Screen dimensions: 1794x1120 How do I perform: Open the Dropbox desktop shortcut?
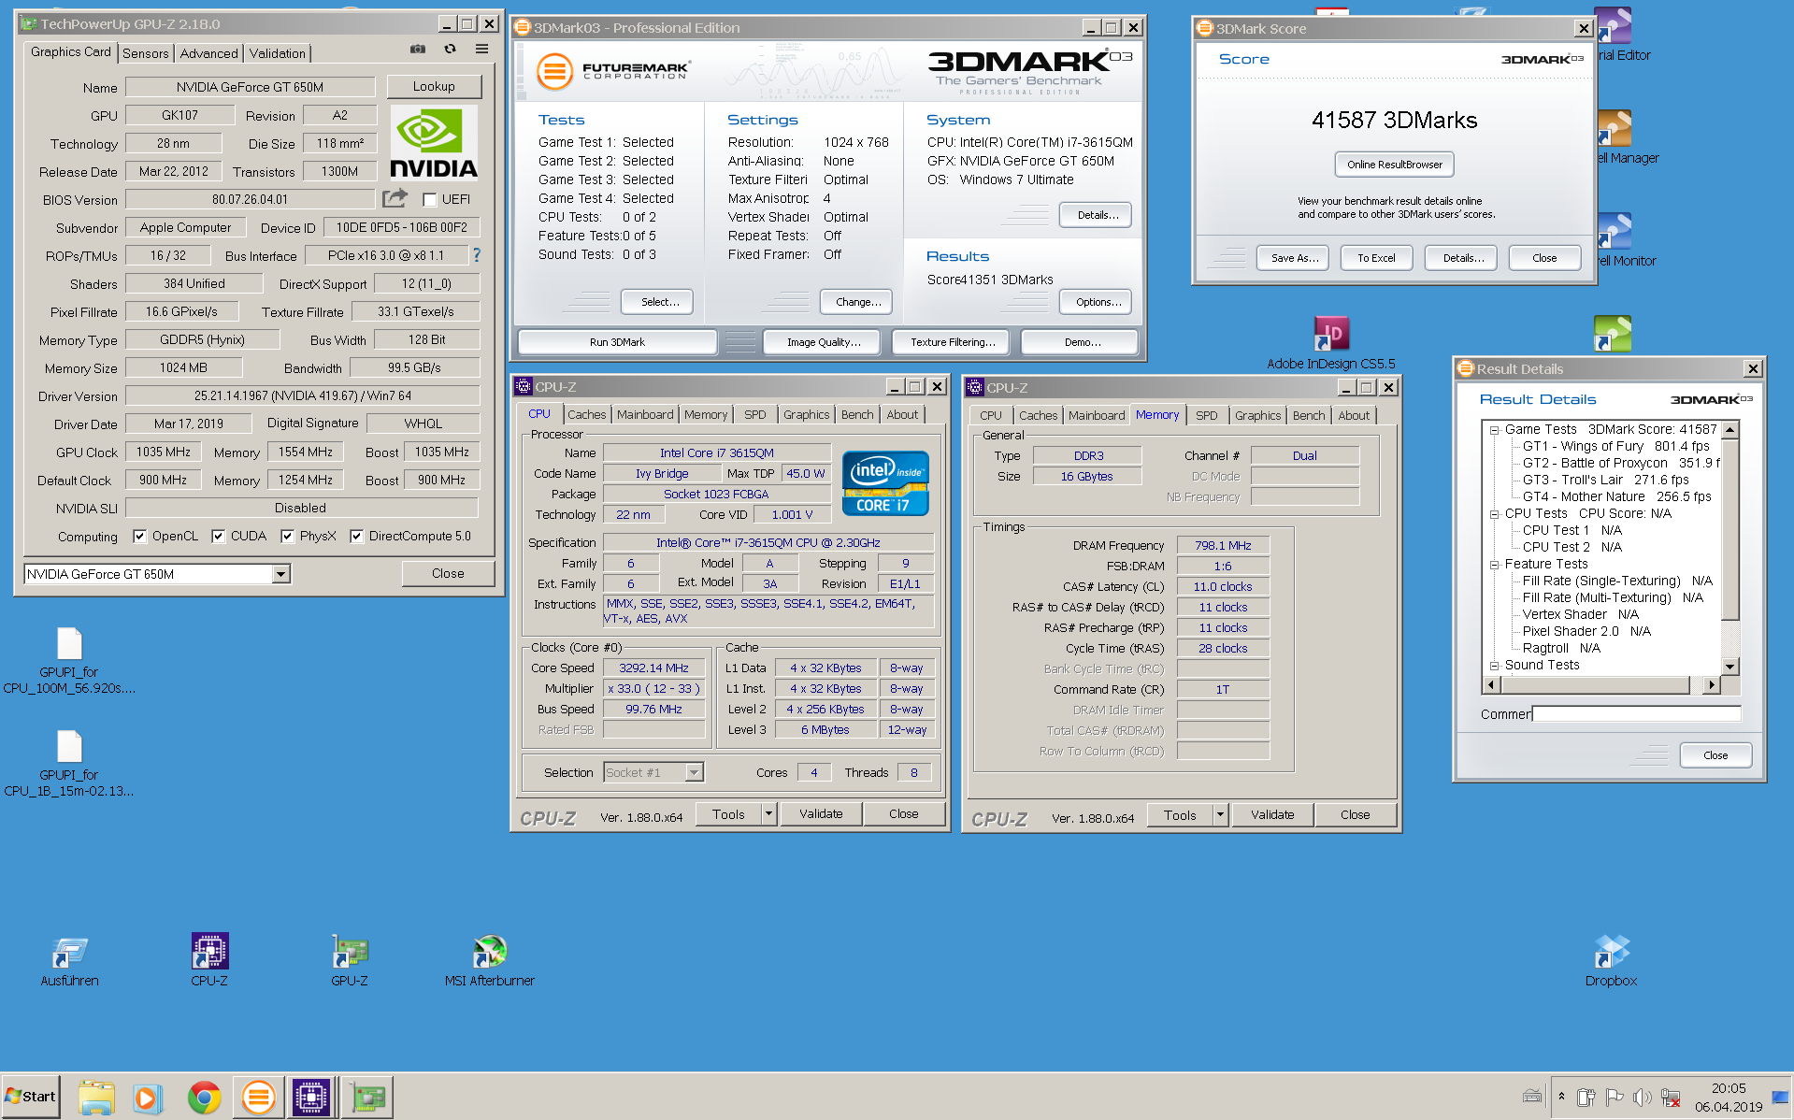[1611, 961]
